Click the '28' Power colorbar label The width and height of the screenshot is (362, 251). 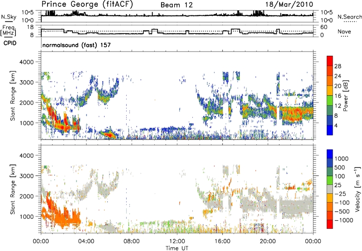pos(338,66)
